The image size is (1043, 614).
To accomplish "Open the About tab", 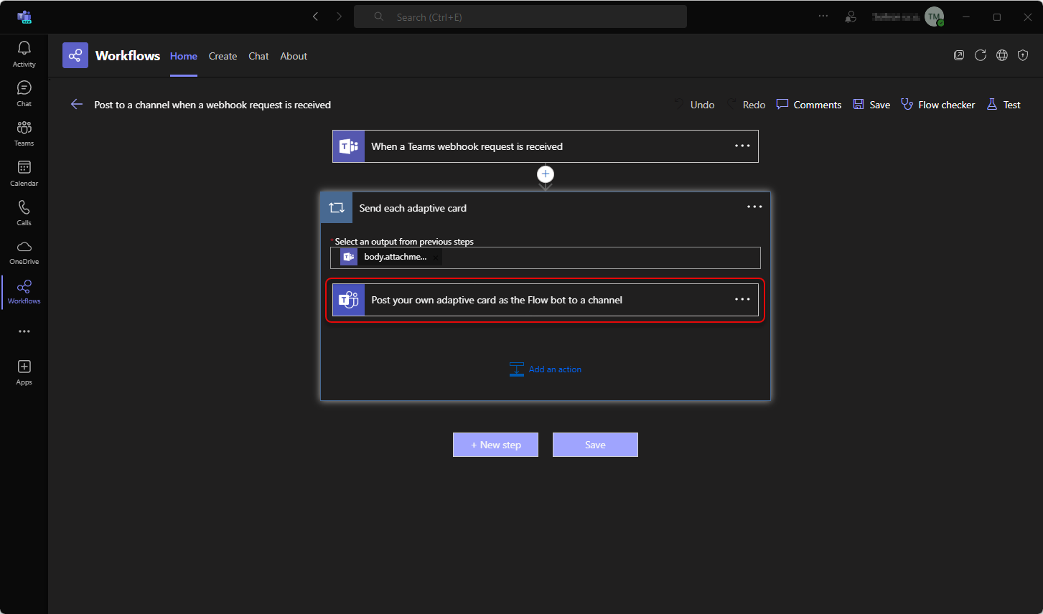I will coord(294,55).
